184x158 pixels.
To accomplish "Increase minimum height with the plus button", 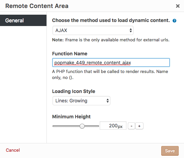I will (x=139, y=126).
